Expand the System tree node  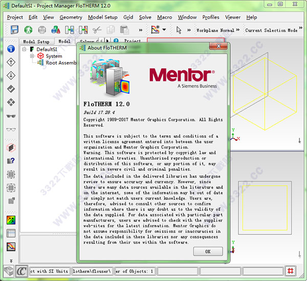point(32,56)
